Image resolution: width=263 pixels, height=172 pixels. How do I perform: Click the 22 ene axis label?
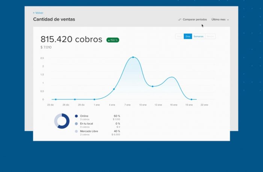point(204,105)
